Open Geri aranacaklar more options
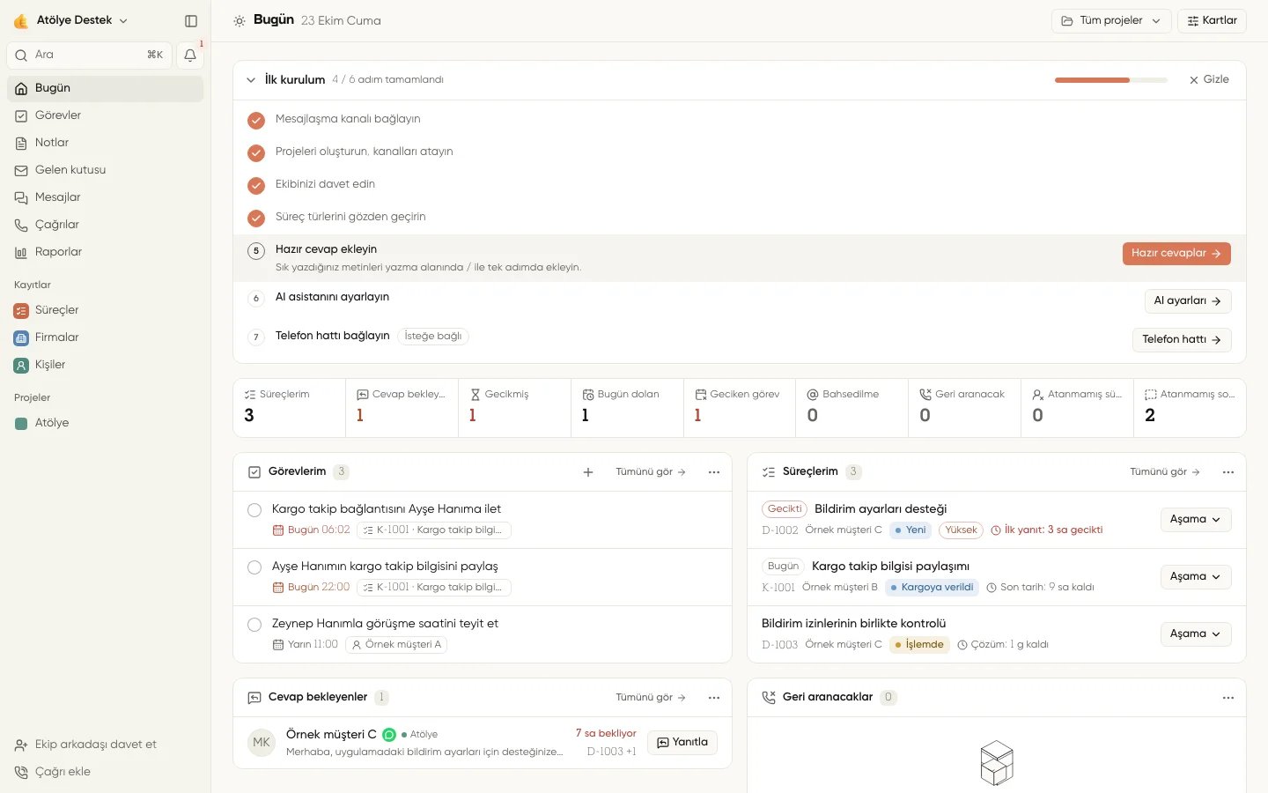 point(1228,698)
